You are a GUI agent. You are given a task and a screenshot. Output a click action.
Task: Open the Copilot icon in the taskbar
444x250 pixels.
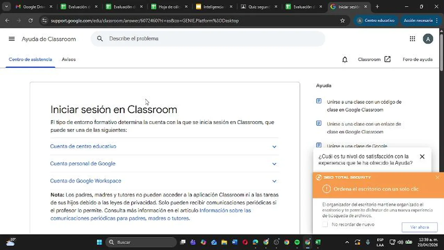point(203,242)
